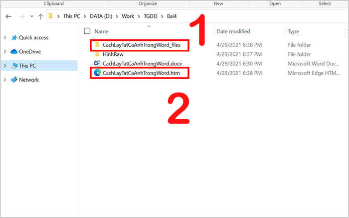The height and width of the screenshot is (218, 349).
Task: Click the OneDrive cloud icon
Action: [14, 52]
